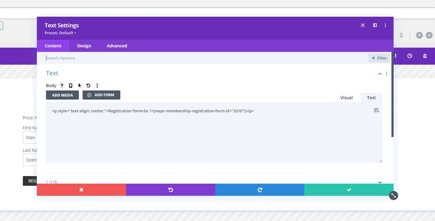Screen dimensions: 435x221
Task: Click the purple undo button
Action: [x=171, y=190]
